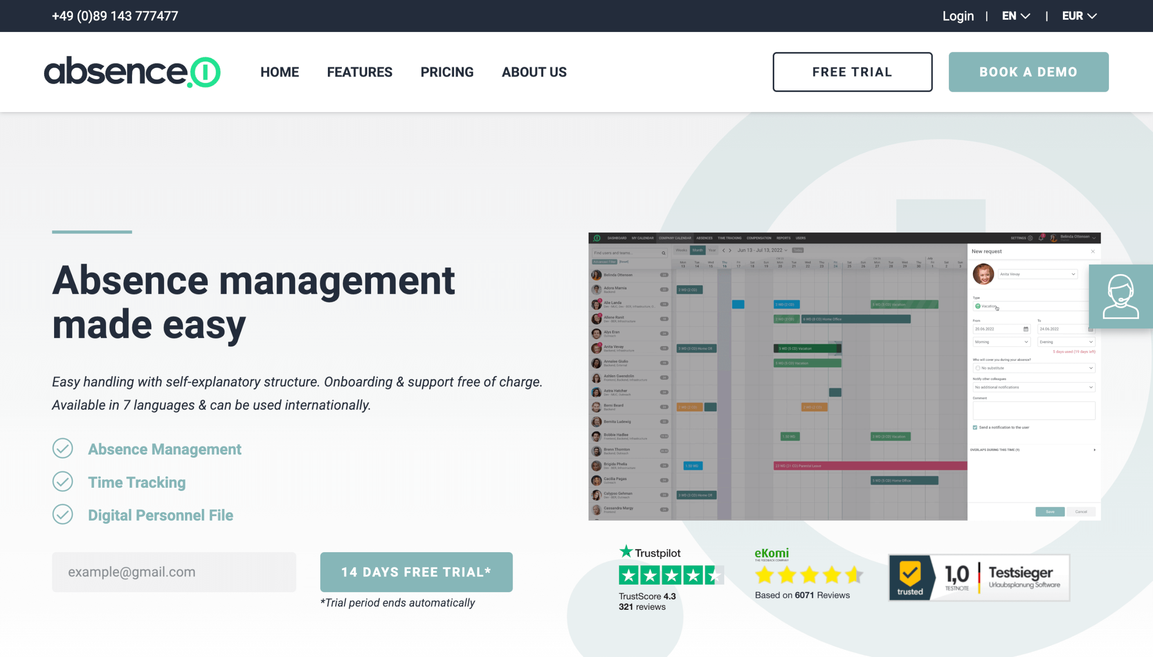Open the Jun 13 - Jul 13, 2022 date range dropdown
Screen dimensions: 1153x657
tap(763, 251)
